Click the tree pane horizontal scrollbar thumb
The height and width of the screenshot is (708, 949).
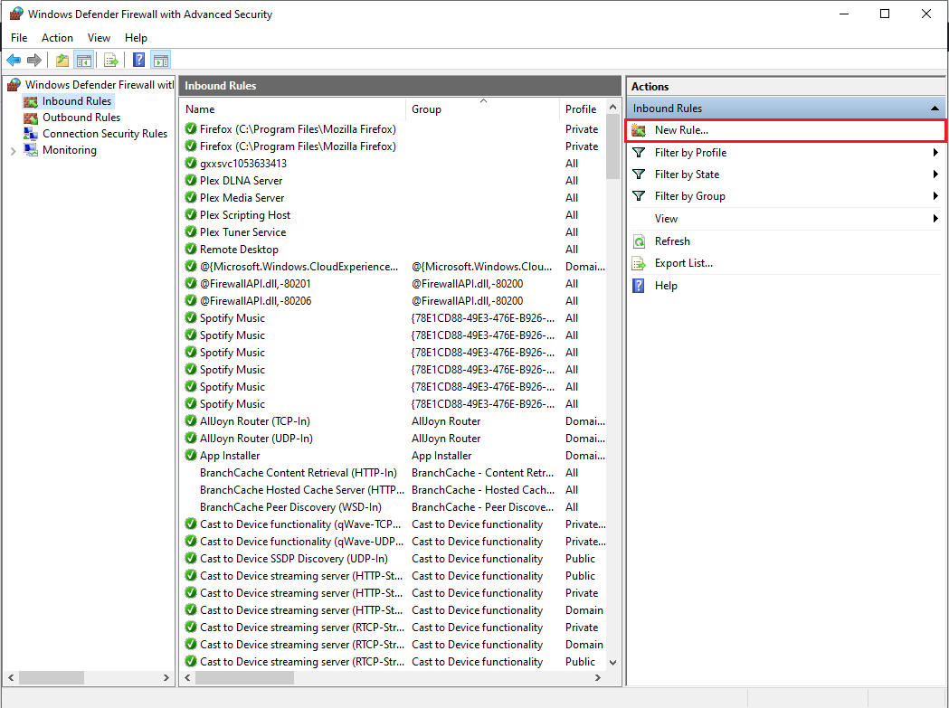52,678
